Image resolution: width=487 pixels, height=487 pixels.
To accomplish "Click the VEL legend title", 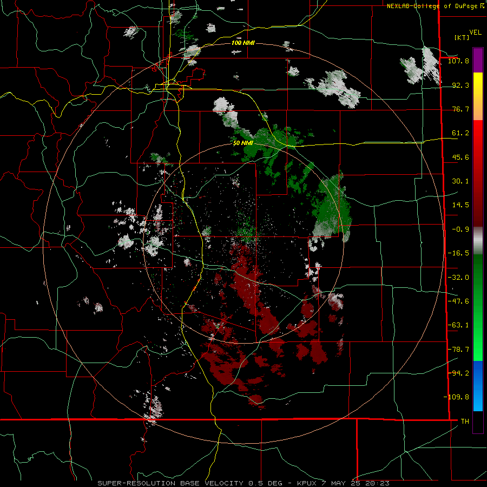I will 475,32.
